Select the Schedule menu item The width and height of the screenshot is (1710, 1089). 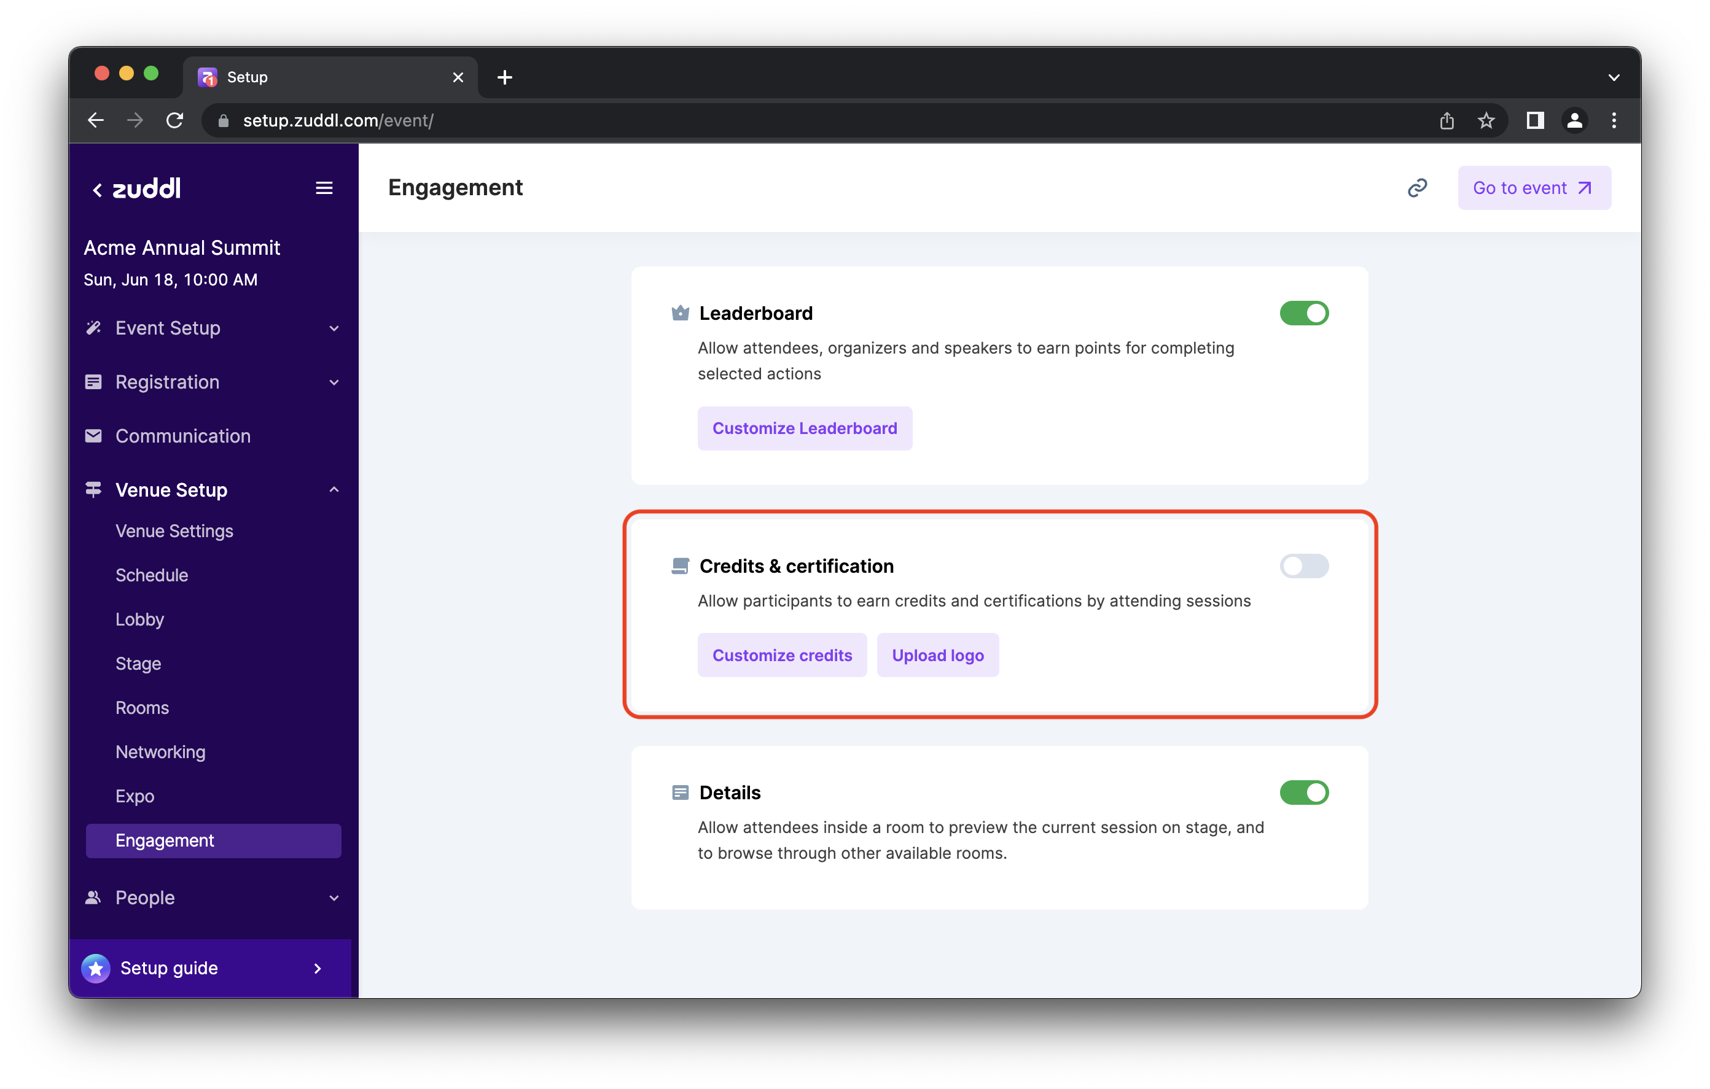(x=151, y=575)
